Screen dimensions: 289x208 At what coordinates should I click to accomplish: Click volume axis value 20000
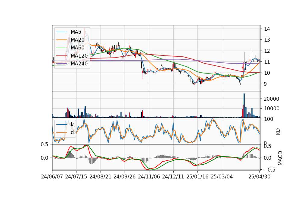pos(272,99)
